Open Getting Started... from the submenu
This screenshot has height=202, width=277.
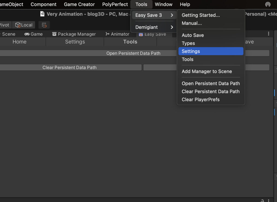tap(201, 15)
